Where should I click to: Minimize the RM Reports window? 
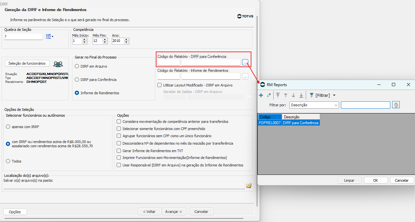[379, 85]
